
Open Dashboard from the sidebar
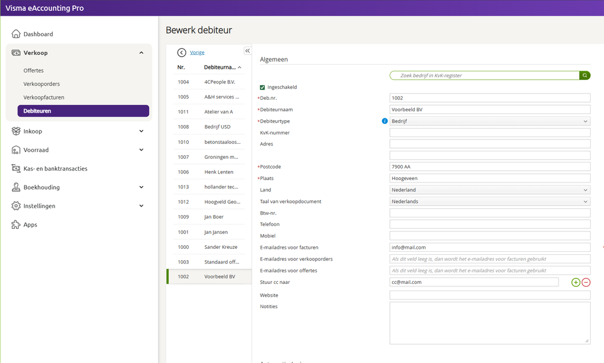click(x=37, y=34)
